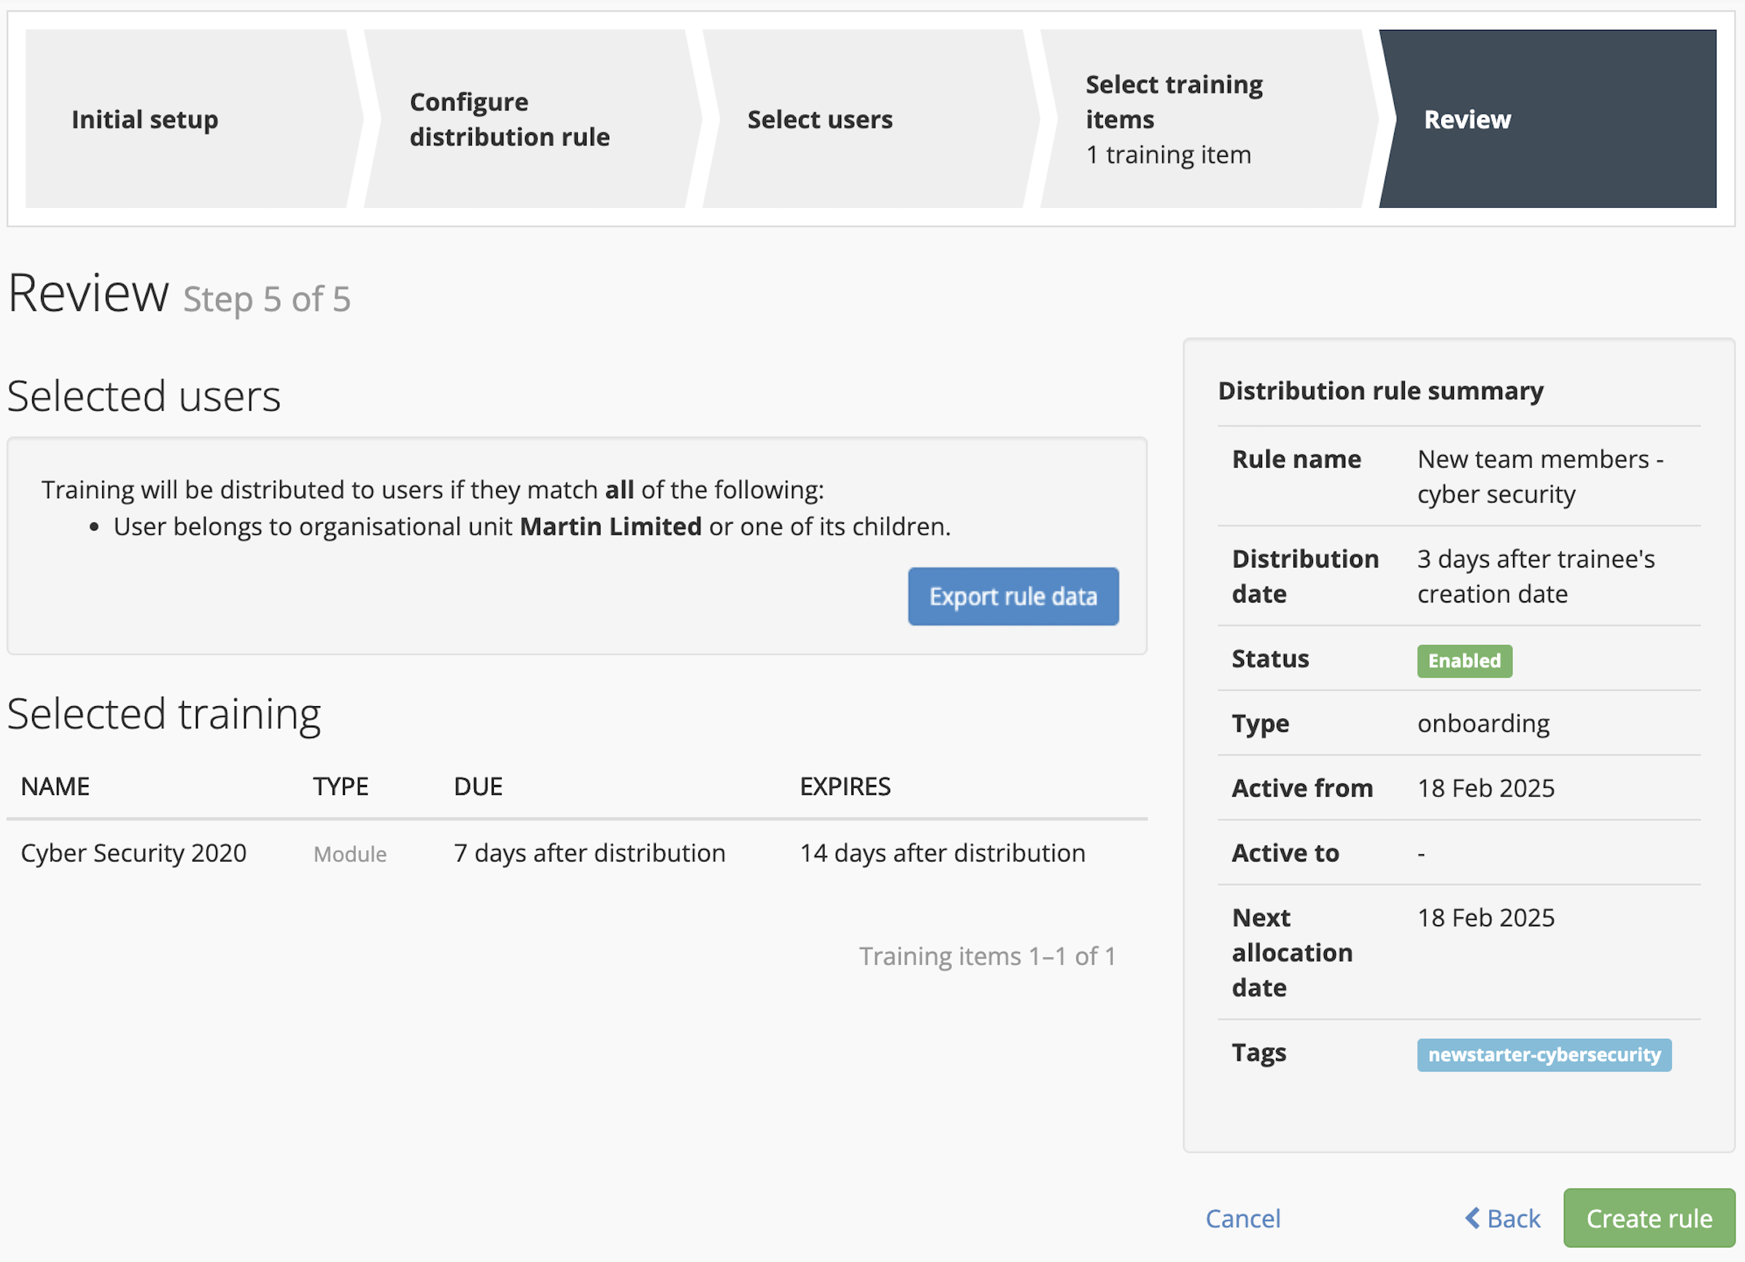Click Export rule data button
1745x1262 pixels.
point(1013,597)
